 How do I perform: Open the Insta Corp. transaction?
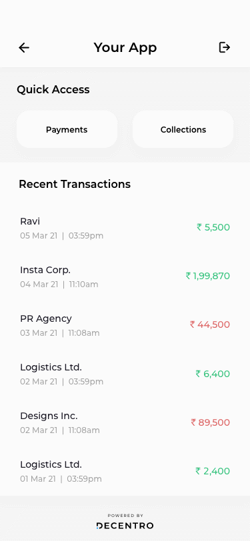click(125, 276)
